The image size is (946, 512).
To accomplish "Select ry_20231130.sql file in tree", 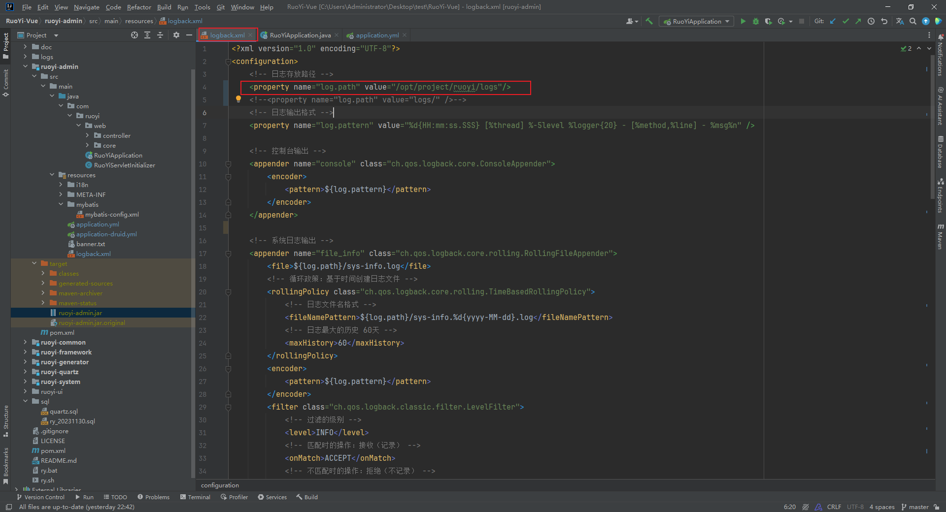I will click(x=72, y=421).
